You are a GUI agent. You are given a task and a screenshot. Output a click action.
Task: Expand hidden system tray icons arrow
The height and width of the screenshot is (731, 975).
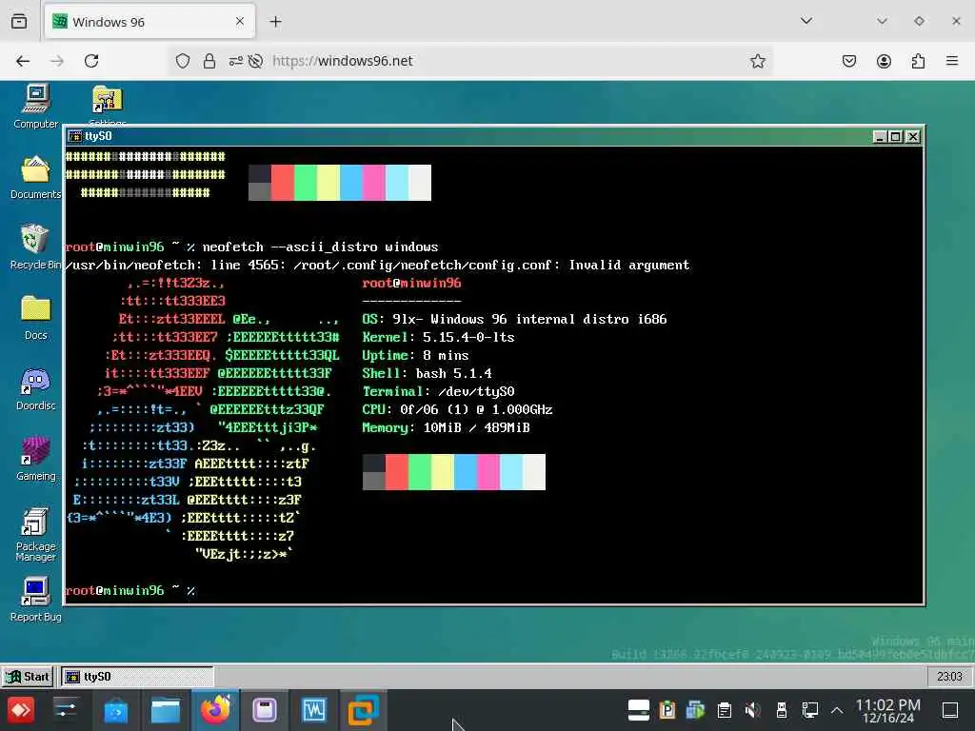[x=837, y=710]
